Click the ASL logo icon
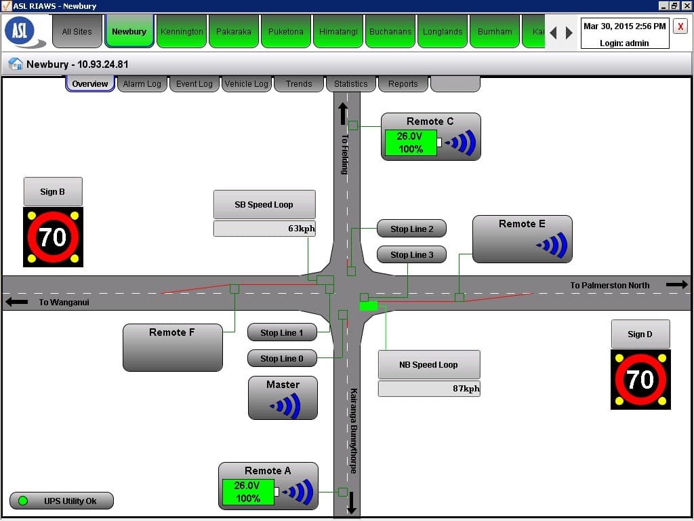The image size is (694, 521). [24, 32]
